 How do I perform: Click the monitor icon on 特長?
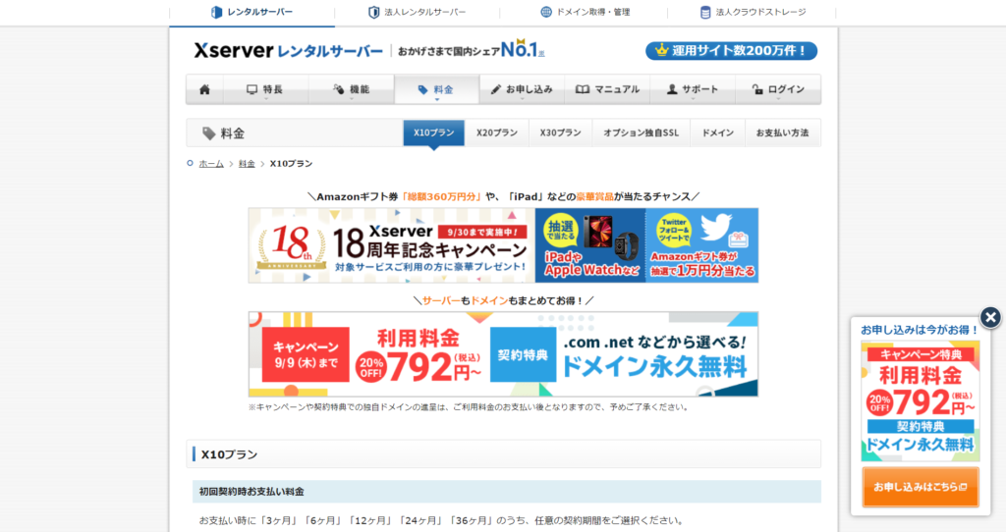[x=252, y=89]
